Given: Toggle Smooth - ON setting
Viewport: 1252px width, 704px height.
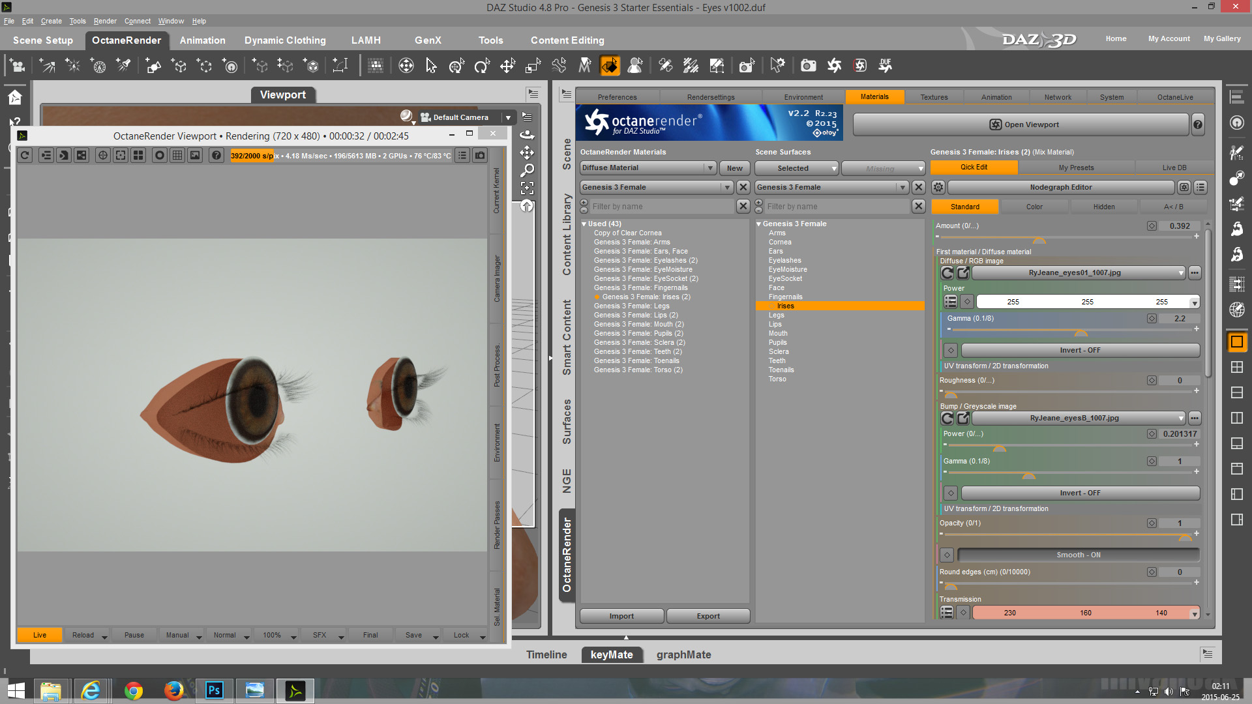Looking at the screenshot, I should (x=1078, y=555).
